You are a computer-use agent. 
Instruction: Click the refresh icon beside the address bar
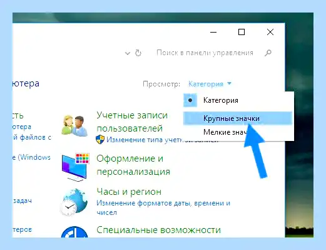point(138,53)
